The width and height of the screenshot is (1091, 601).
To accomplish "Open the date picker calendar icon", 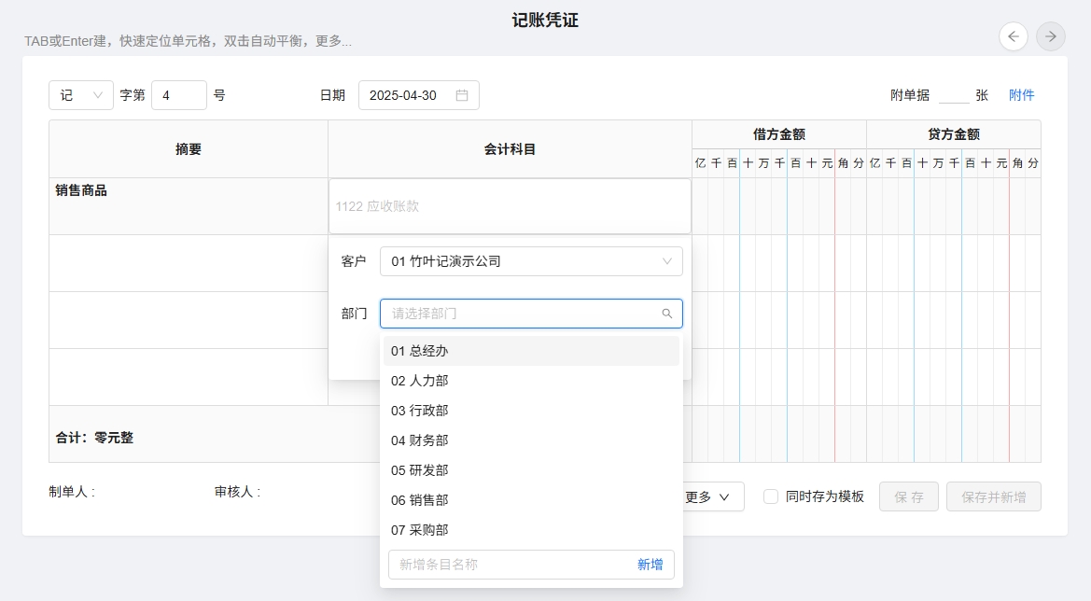I will (462, 95).
